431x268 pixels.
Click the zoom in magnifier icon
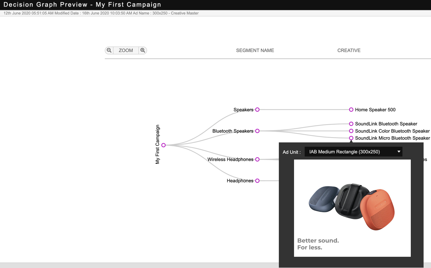click(x=143, y=50)
